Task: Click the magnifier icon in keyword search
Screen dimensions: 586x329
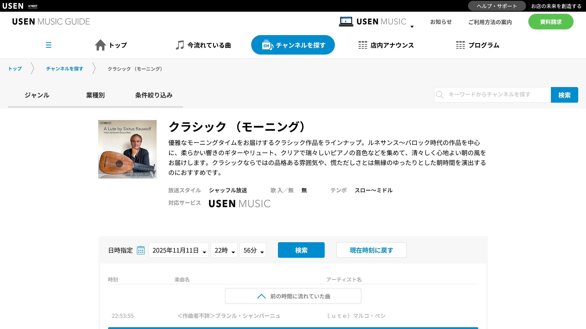Action: tap(440, 95)
